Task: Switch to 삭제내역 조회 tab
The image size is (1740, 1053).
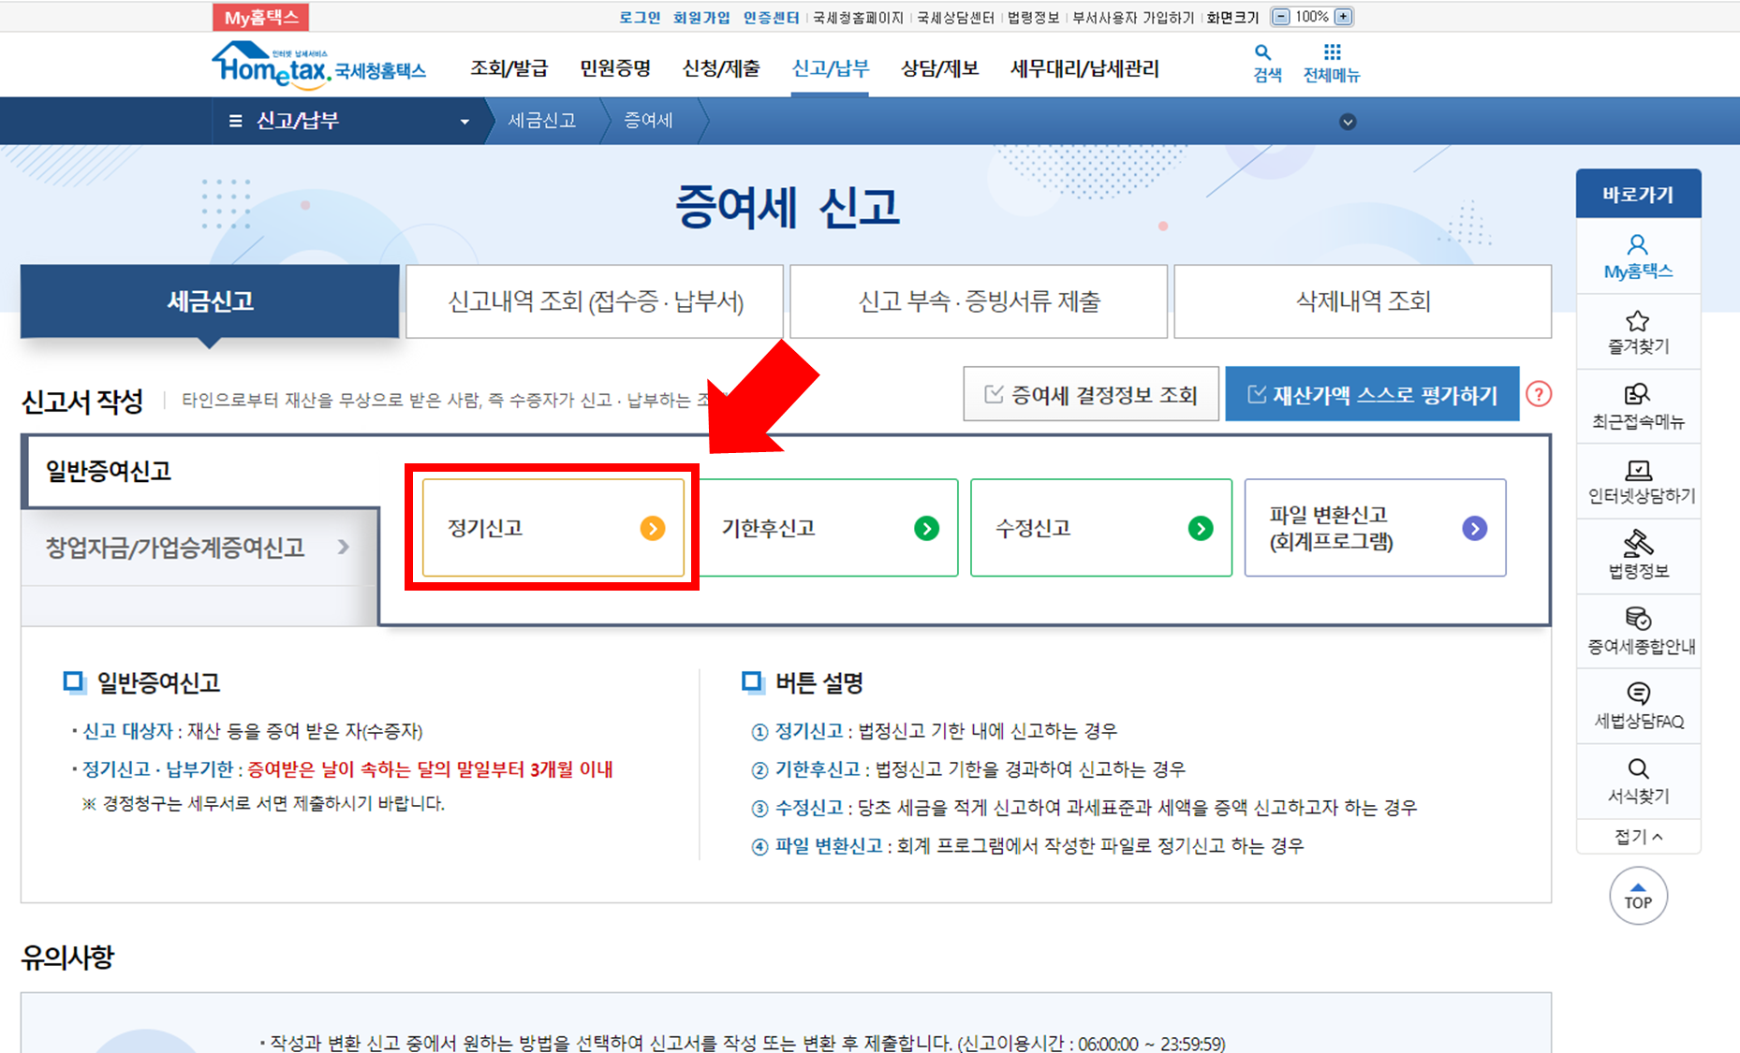Action: [x=1363, y=301]
